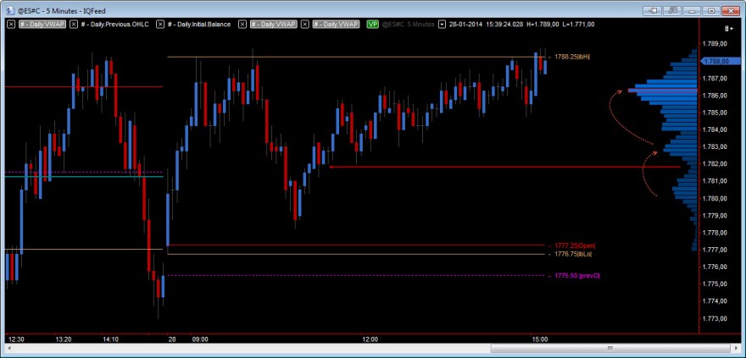
Task: Click the 1788.25|ibHi| level label
Action: click(573, 57)
